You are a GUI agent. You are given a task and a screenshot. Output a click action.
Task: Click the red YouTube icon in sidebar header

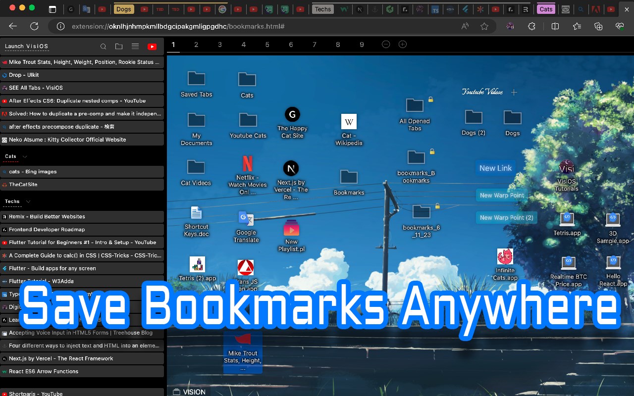click(x=152, y=47)
